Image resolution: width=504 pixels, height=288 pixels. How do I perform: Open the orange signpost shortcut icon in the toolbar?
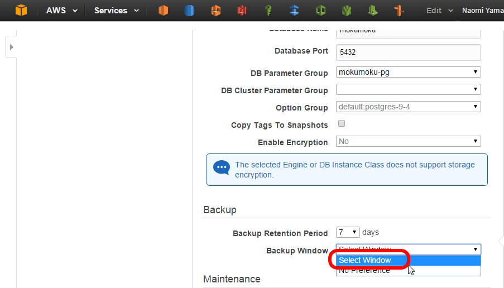coord(399,11)
